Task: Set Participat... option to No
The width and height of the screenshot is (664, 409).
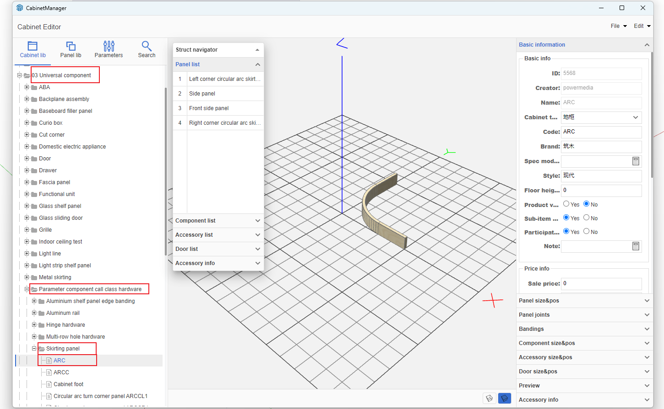Action: coord(587,232)
